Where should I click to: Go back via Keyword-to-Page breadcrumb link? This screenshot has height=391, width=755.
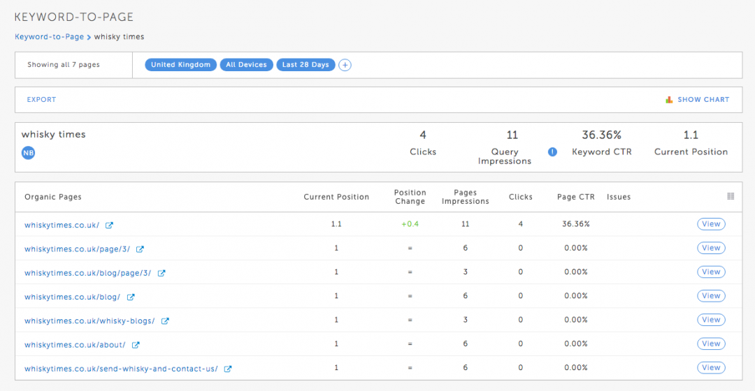[49, 36]
